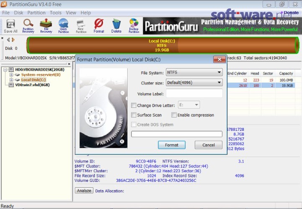The image size is (302, 209).
Task: Click the Create DOS System checkbox
Action: click(x=134, y=125)
